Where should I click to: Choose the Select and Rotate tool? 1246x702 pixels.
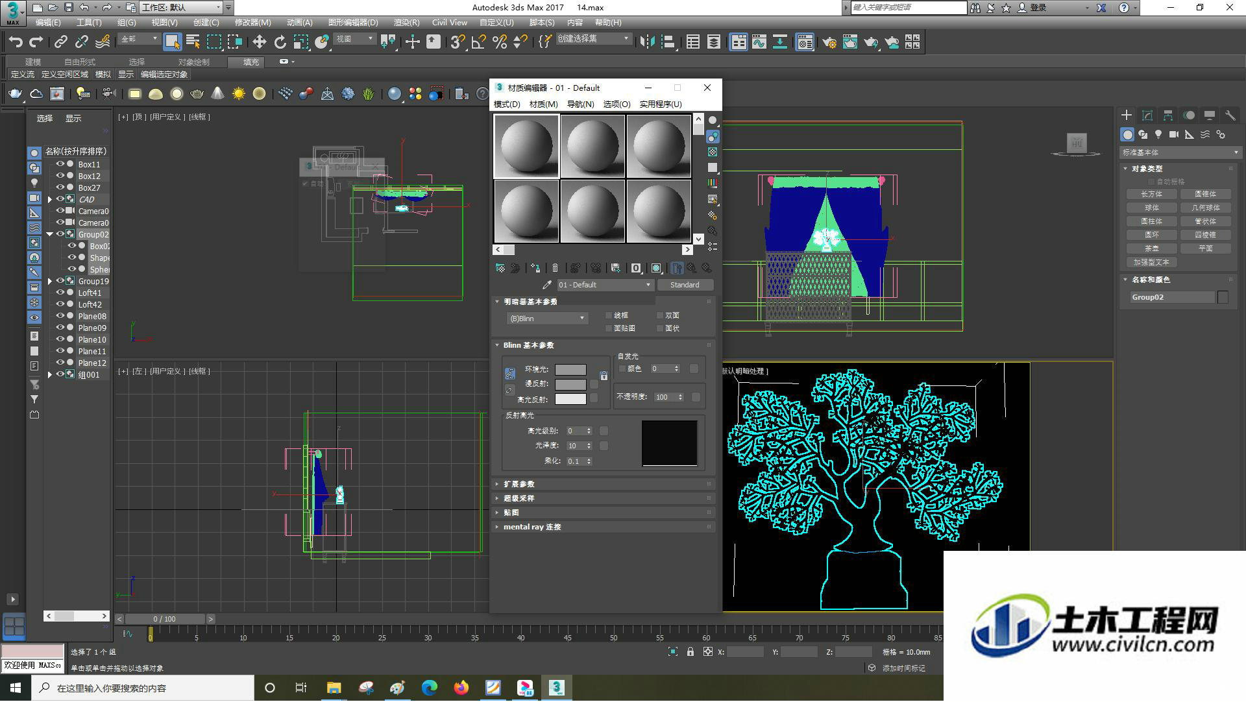pyautogui.click(x=280, y=42)
